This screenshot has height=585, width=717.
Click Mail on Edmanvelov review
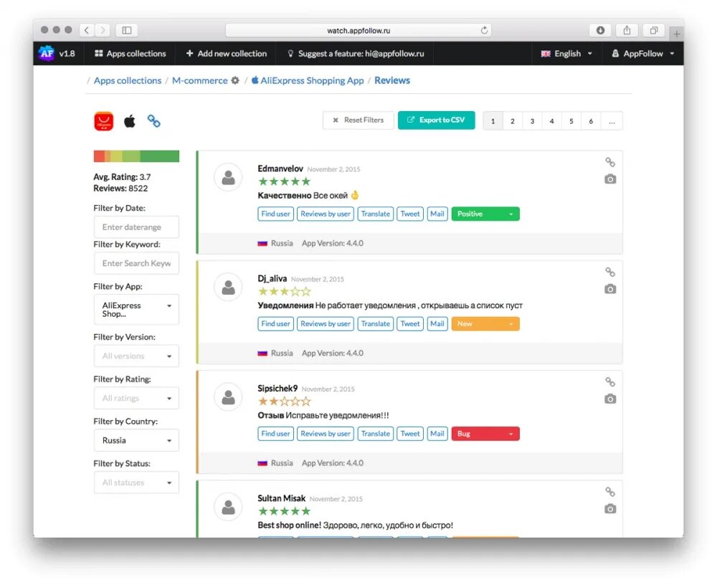pos(437,214)
